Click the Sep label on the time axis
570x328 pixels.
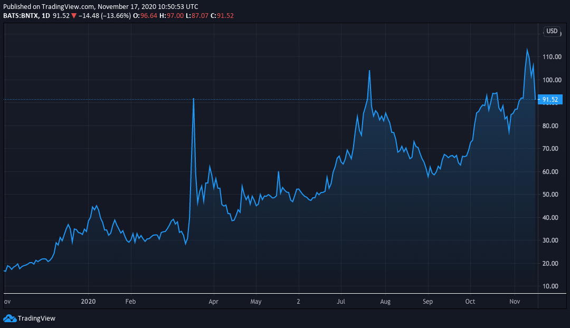[x=428, y=302]
